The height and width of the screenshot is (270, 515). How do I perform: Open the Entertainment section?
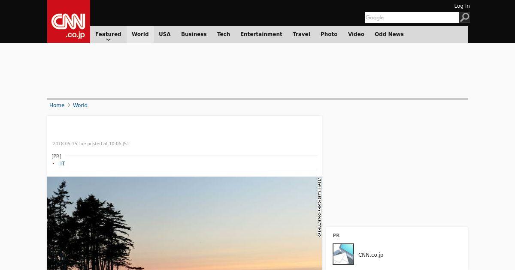pos(261,34)
